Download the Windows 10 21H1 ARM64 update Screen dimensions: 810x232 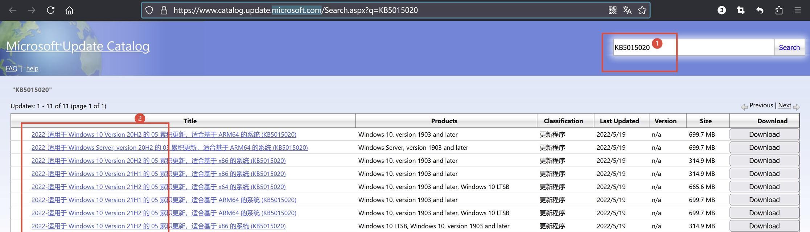click(x=764, y=200)
